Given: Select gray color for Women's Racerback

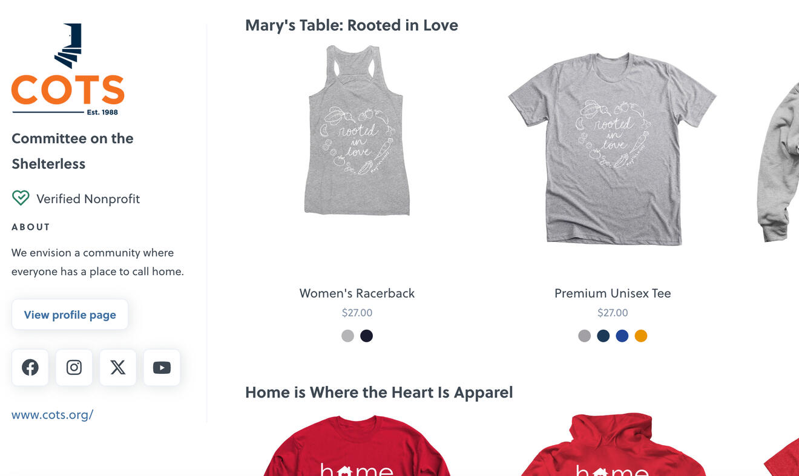Looking at the screenshot, I should [347, 336].
